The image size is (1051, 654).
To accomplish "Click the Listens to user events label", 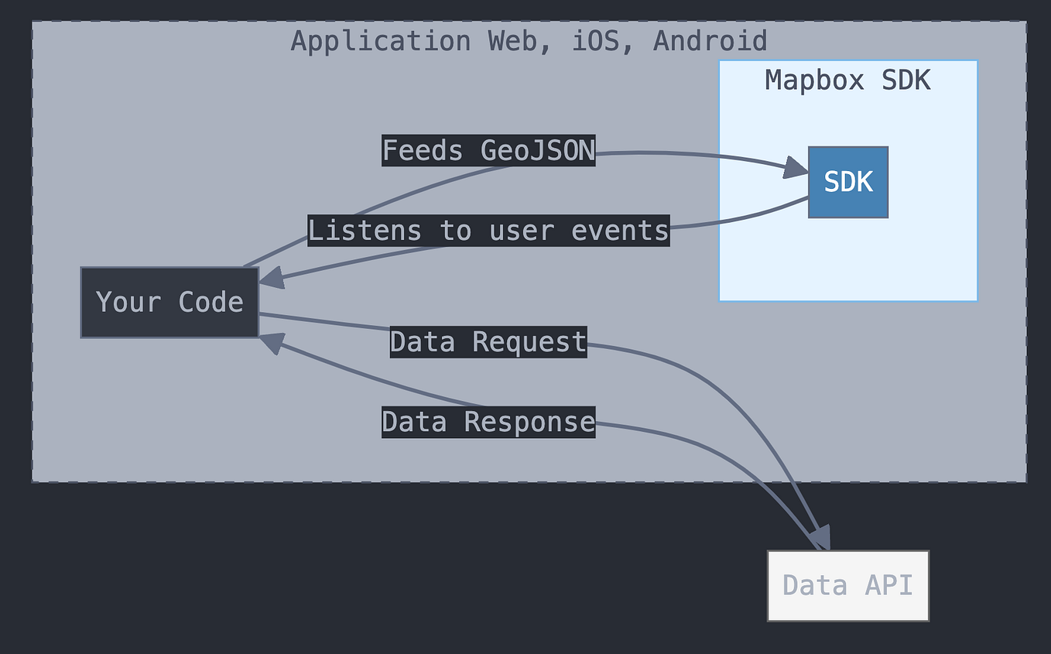I will click(488, 230).
